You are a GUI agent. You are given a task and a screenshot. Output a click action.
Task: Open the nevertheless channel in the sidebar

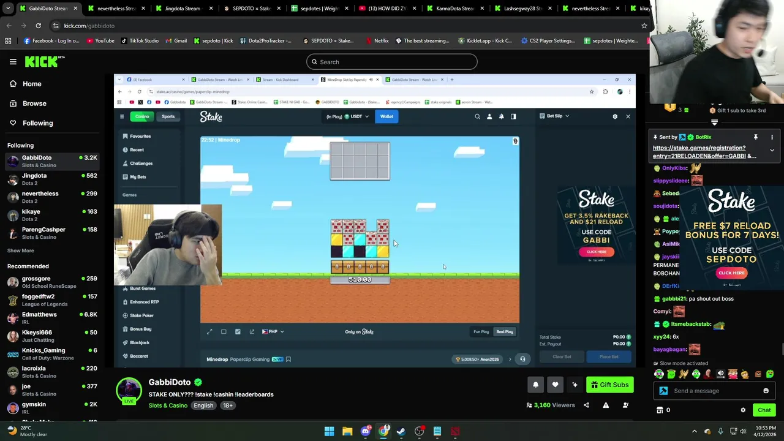click(x=52, y=197)
